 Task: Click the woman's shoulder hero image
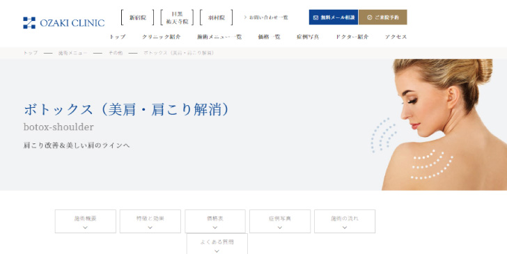point(439,125)
